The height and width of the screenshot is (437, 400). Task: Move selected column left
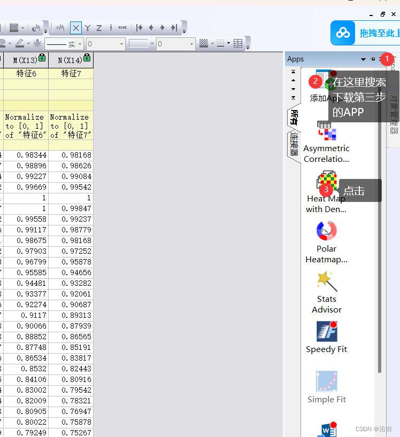151,28
